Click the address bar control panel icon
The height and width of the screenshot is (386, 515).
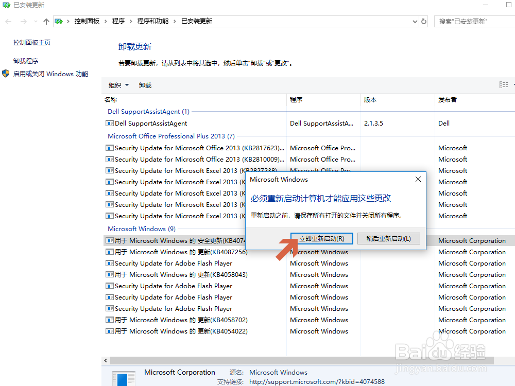(59, 21)
